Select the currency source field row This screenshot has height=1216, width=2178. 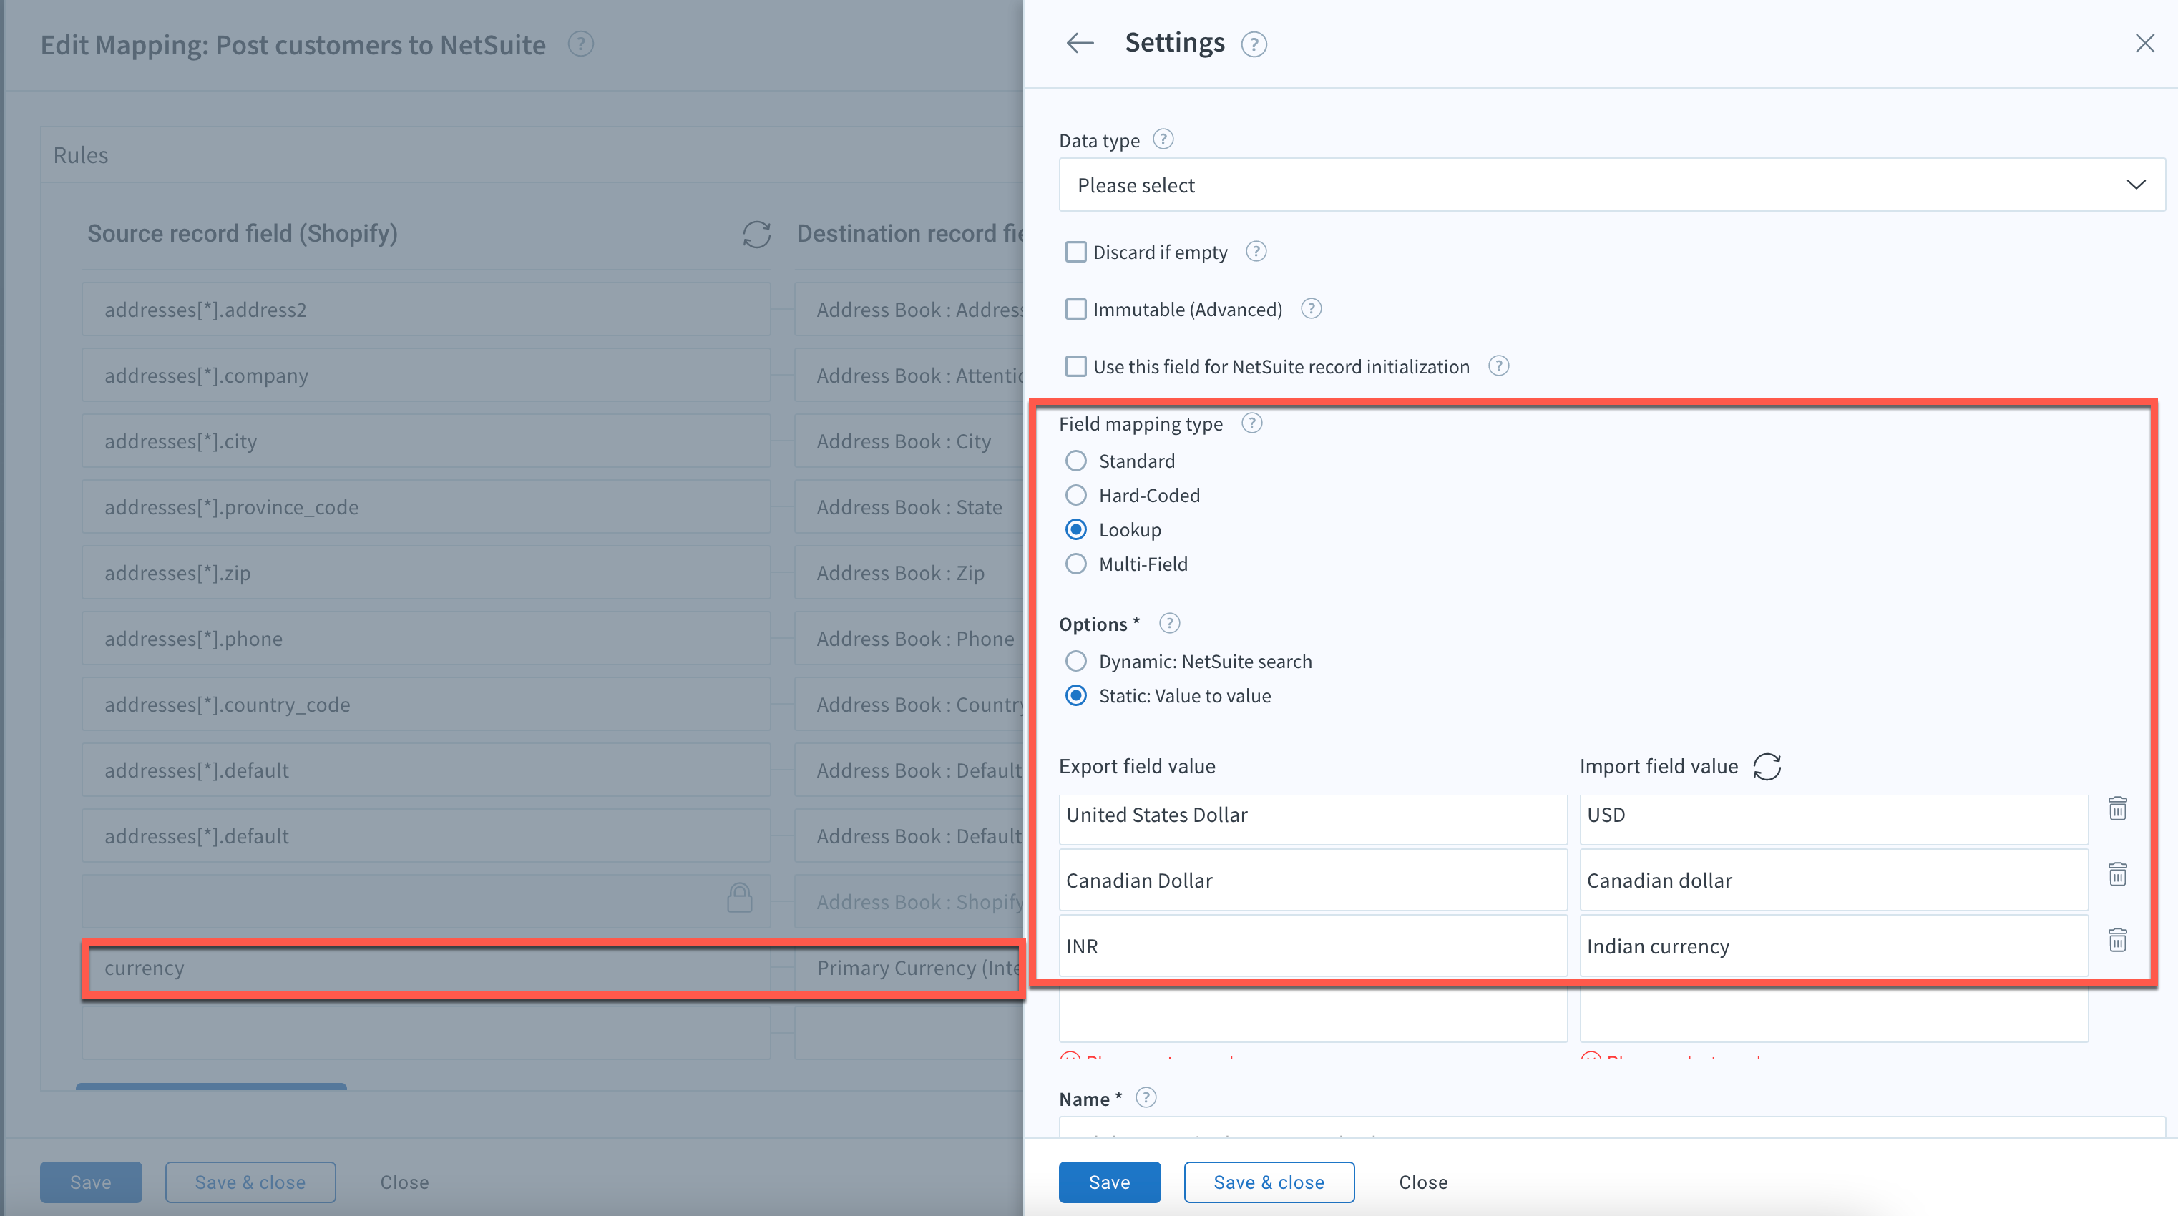tap(426, 969)
